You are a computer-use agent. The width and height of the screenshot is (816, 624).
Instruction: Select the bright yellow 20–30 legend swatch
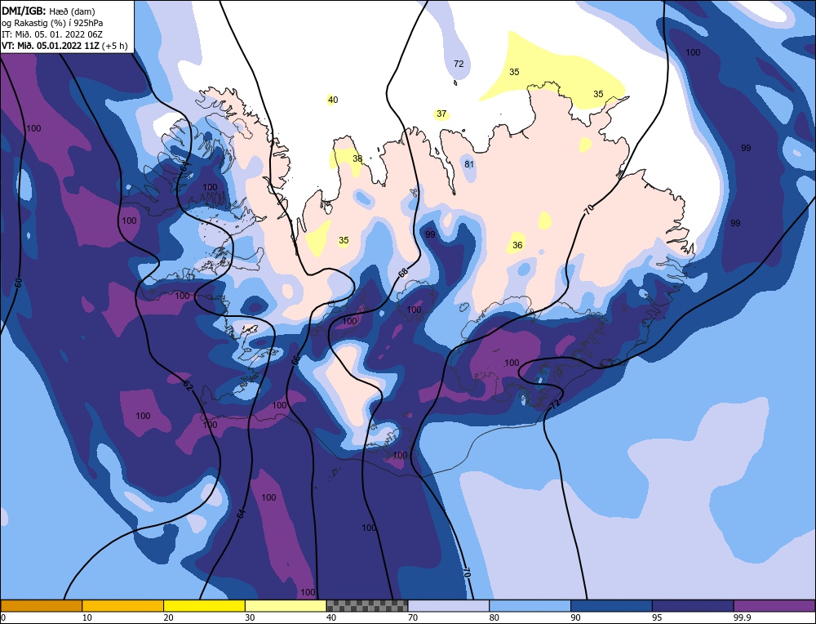coord(205,606)
